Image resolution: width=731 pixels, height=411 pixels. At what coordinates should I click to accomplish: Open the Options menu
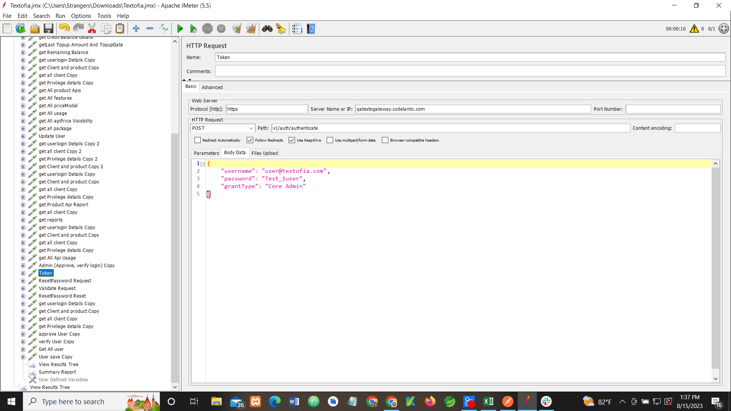[x=81, y=16]
